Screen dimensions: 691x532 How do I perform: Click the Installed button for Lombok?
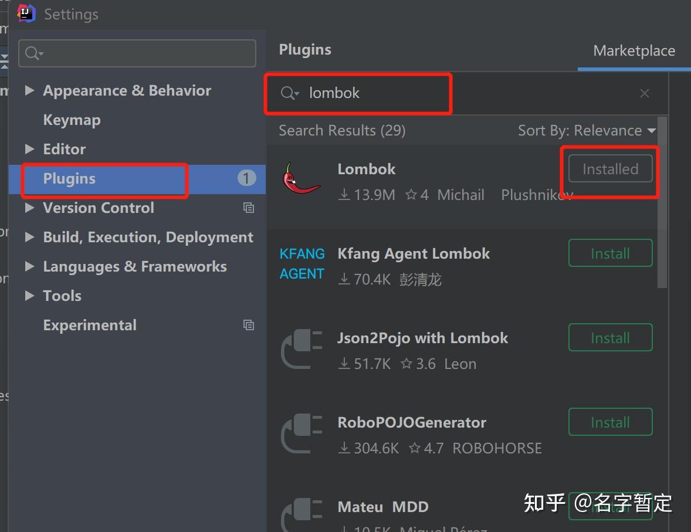coord(610,168)
